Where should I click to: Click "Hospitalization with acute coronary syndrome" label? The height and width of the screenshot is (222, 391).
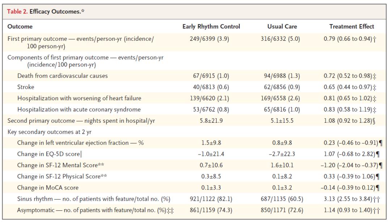tap(79, 109)
